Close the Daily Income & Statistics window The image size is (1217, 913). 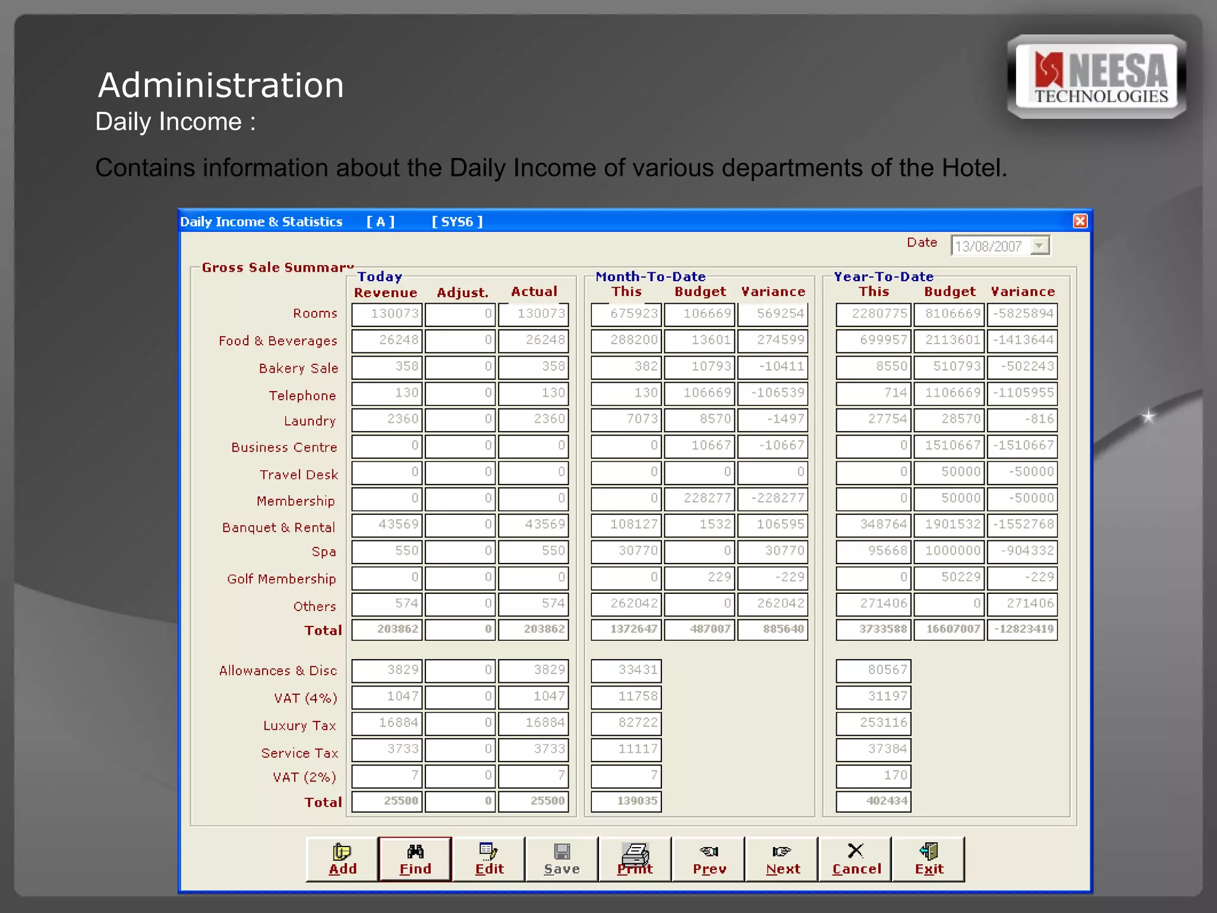pyautogui.click(x=1080, y=221)
